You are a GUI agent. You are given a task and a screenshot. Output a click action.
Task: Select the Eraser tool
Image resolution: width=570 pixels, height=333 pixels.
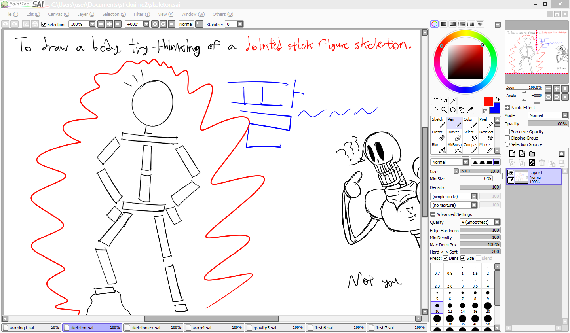(439, 135)
